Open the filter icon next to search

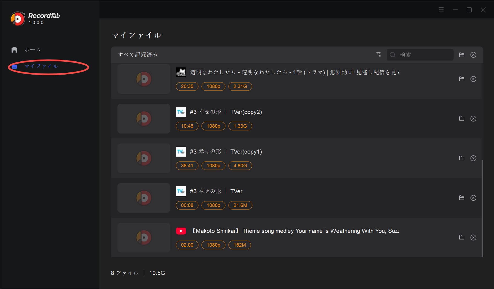pyautogui.click(x=378, y=55)
